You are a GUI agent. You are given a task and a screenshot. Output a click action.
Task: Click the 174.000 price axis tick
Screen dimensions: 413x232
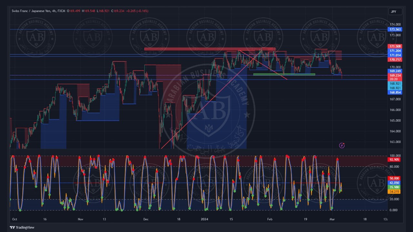click(395, 24)
